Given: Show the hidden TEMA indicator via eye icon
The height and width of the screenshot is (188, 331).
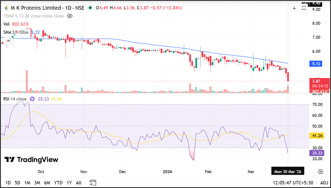Looking at the screenshot, I should pos(69,16).
